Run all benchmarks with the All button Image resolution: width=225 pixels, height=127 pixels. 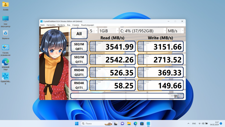click(x=79, y=34)
